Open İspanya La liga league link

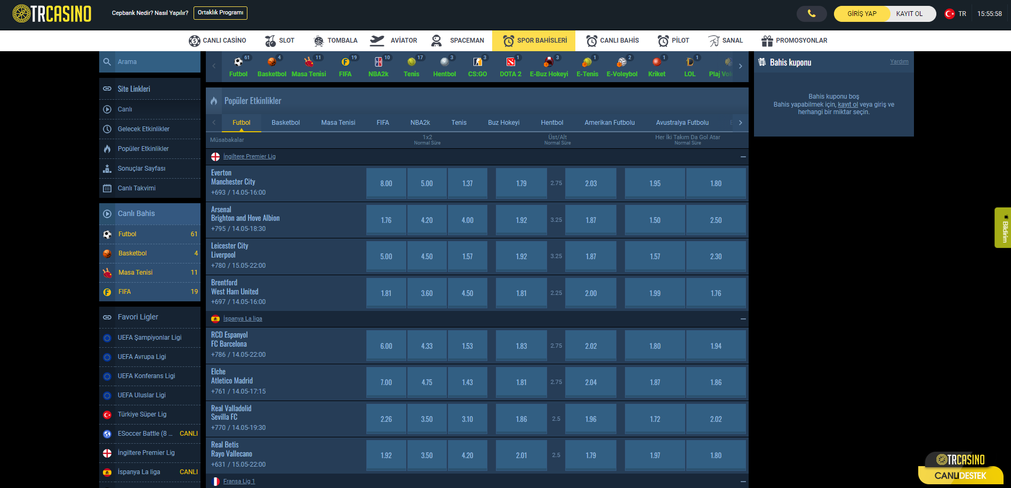click(243, 319)
